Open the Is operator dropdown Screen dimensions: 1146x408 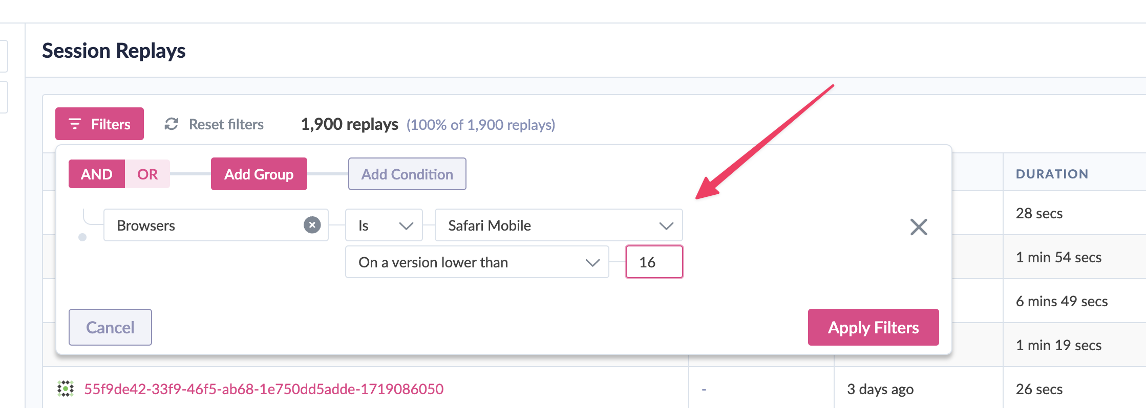click(x=384, y=225)
